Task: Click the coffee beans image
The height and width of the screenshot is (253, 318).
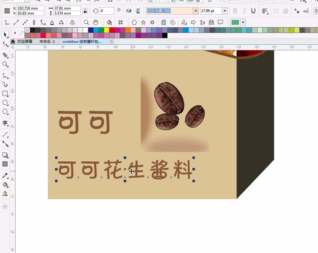Action: pos(179,106)
